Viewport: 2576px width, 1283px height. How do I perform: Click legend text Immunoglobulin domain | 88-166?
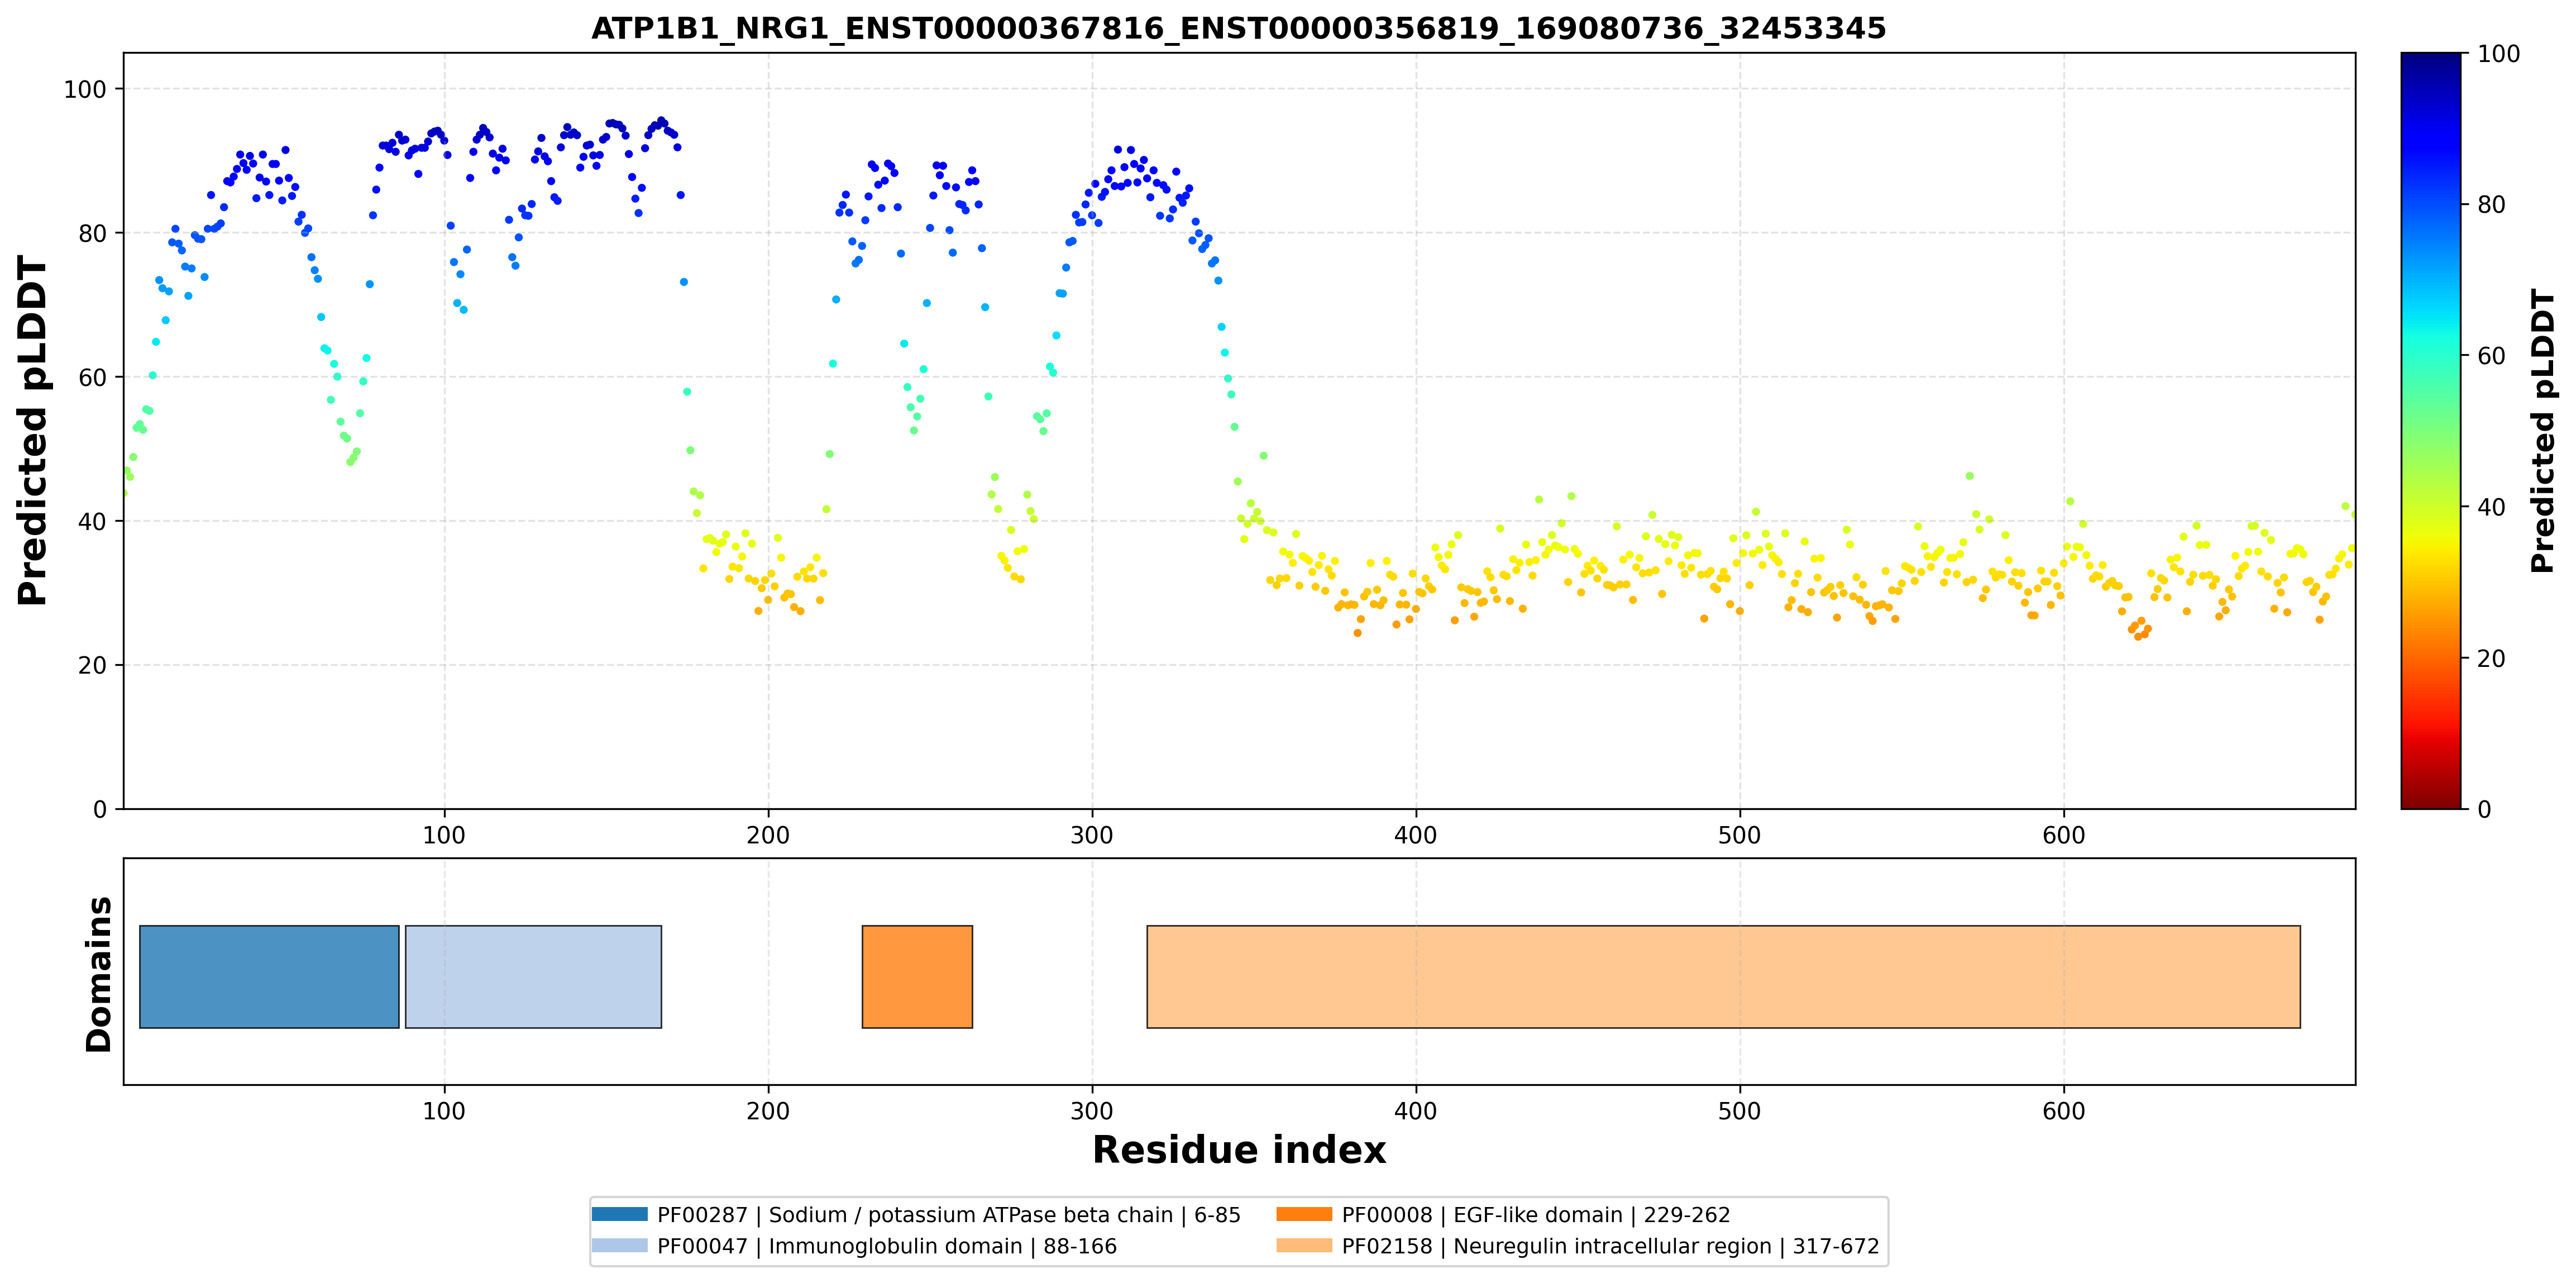942,1246
